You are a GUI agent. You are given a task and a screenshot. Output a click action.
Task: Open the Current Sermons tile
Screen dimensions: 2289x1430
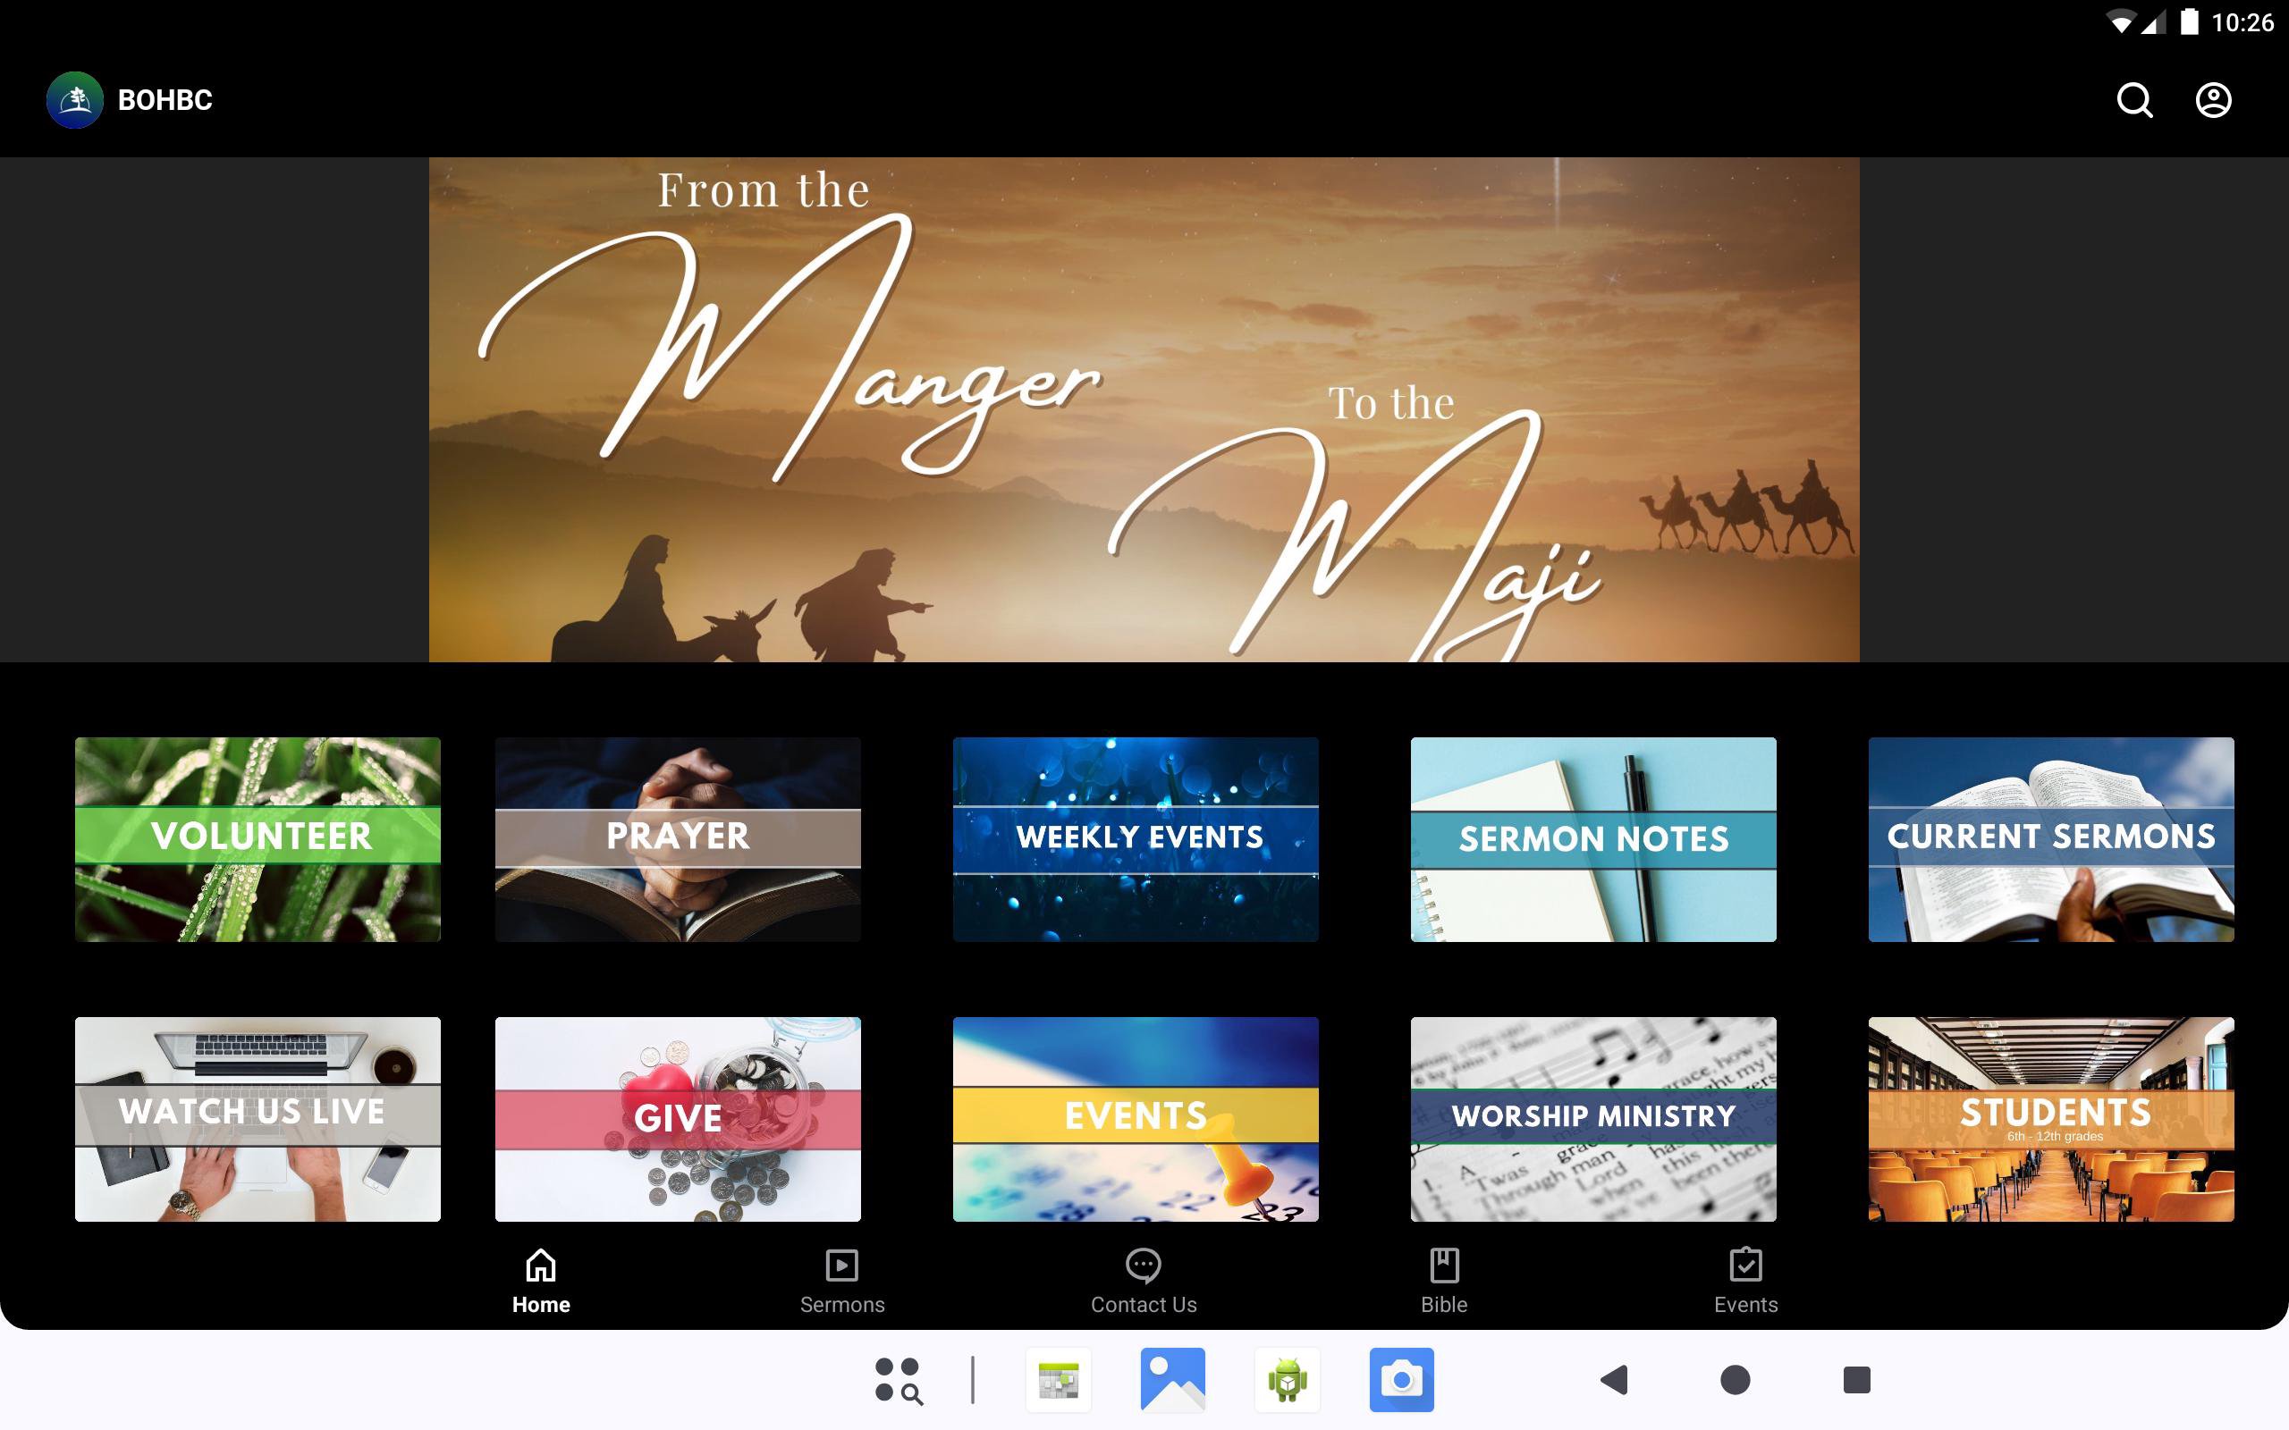coord(2050,839)
